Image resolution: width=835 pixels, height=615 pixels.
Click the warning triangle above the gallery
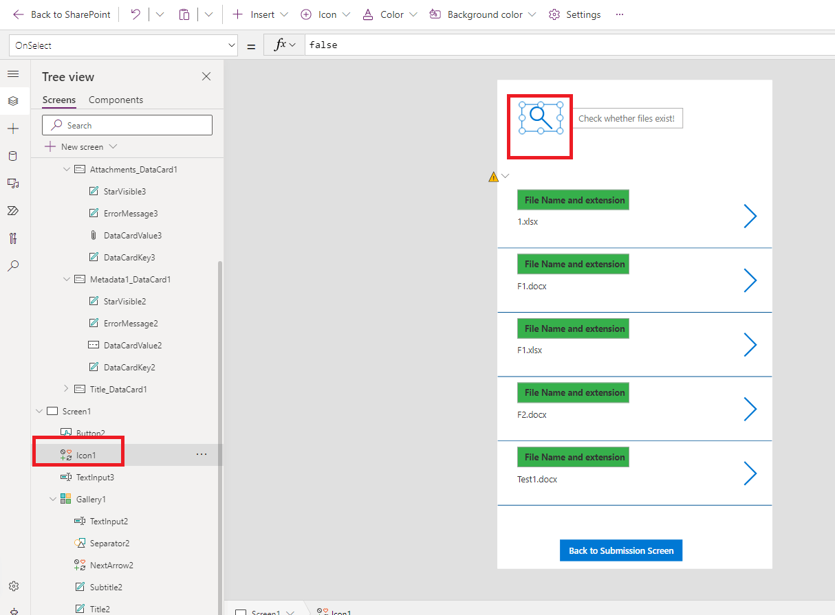pos(492,176)
